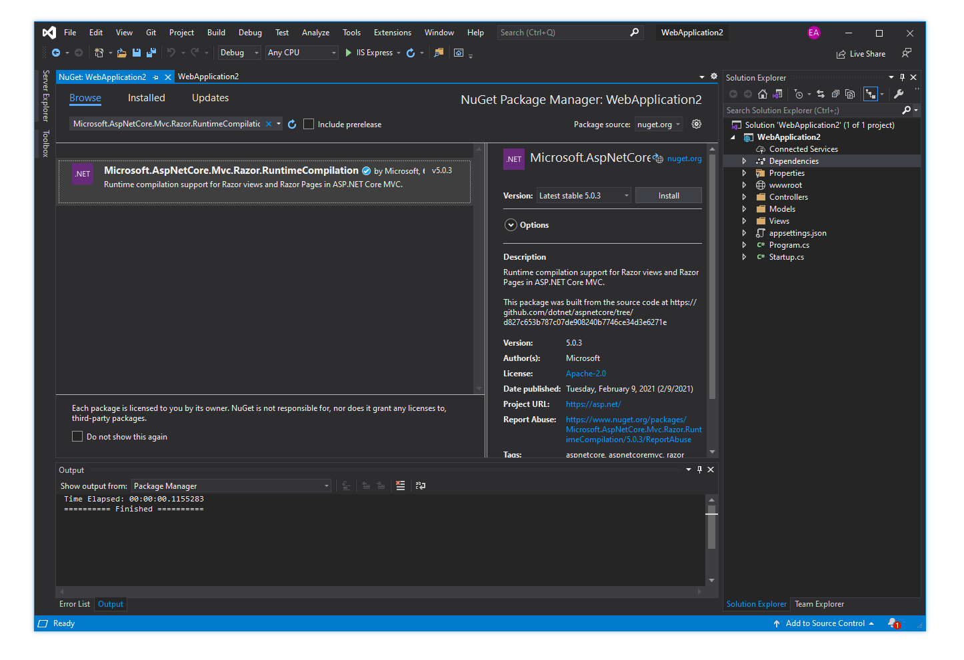Click the Open File folder icon

click(121, 53)
